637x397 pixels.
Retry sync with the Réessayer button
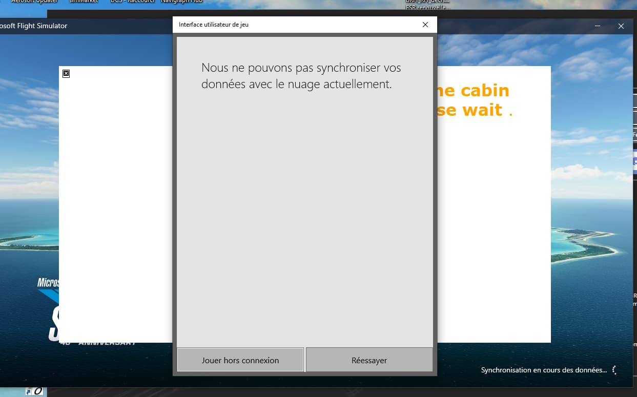(x=369, y=360)
